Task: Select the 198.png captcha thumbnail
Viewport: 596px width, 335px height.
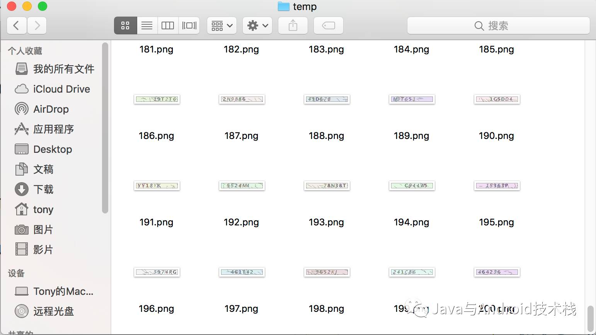Action: 327,272
